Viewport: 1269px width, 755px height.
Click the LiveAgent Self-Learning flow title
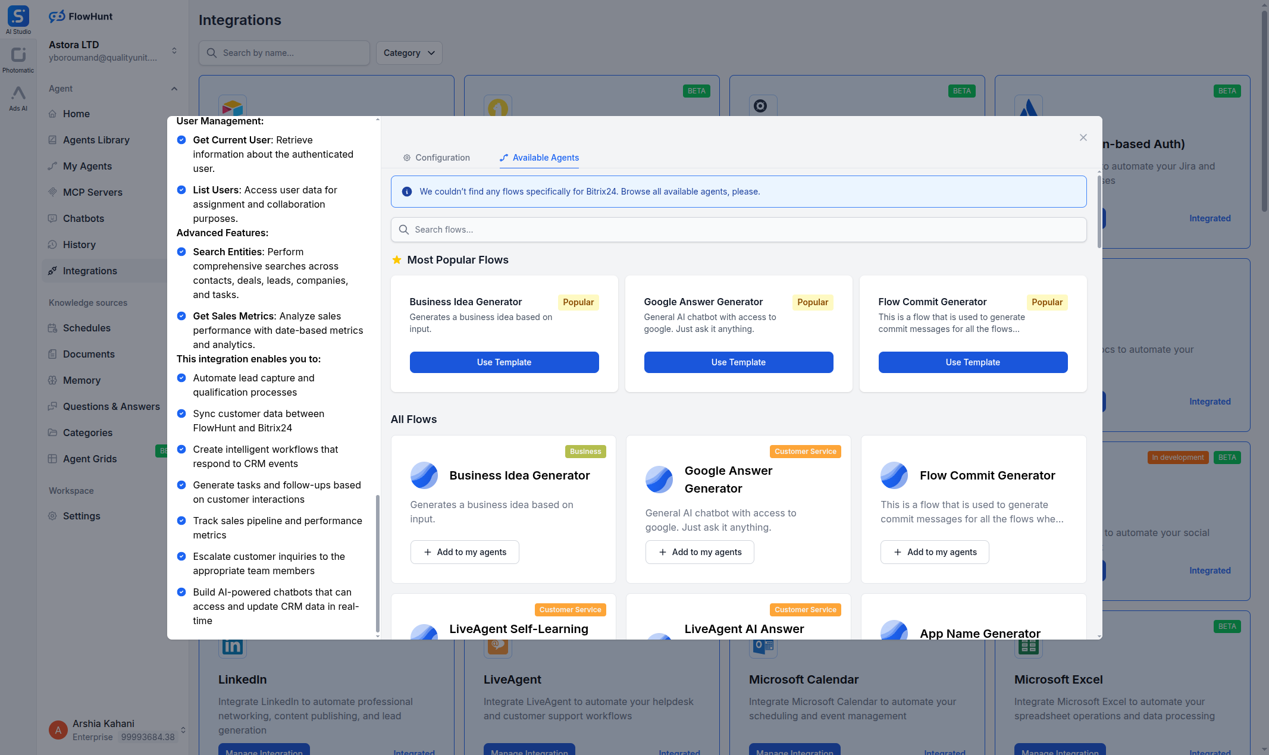[x=519, y=629]
